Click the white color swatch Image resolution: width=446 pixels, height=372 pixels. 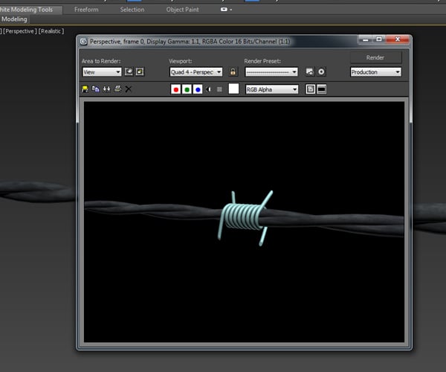tap(233, 89)
